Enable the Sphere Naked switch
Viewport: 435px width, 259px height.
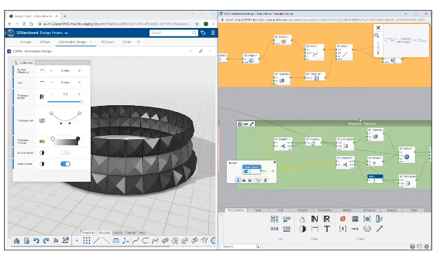[x=65, y=152]
